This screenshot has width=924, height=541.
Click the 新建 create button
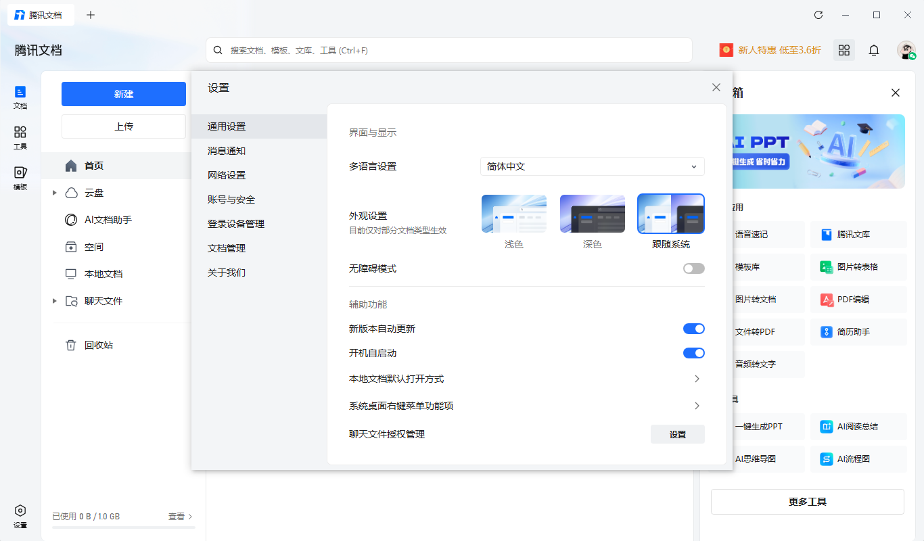click(123, 93)
